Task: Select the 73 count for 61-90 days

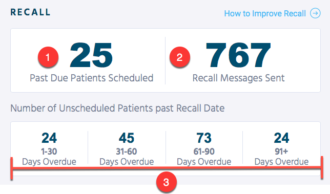Action: click(x=204, y=138)
